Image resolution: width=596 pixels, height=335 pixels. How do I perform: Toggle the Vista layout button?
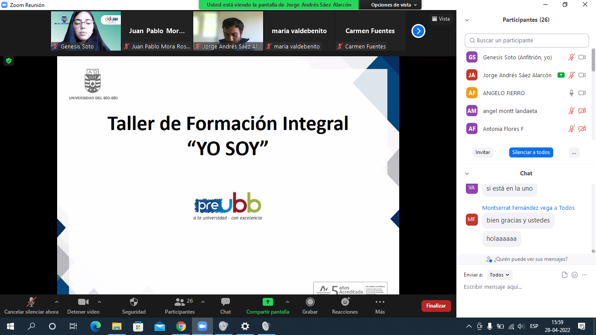click(440, 19)
